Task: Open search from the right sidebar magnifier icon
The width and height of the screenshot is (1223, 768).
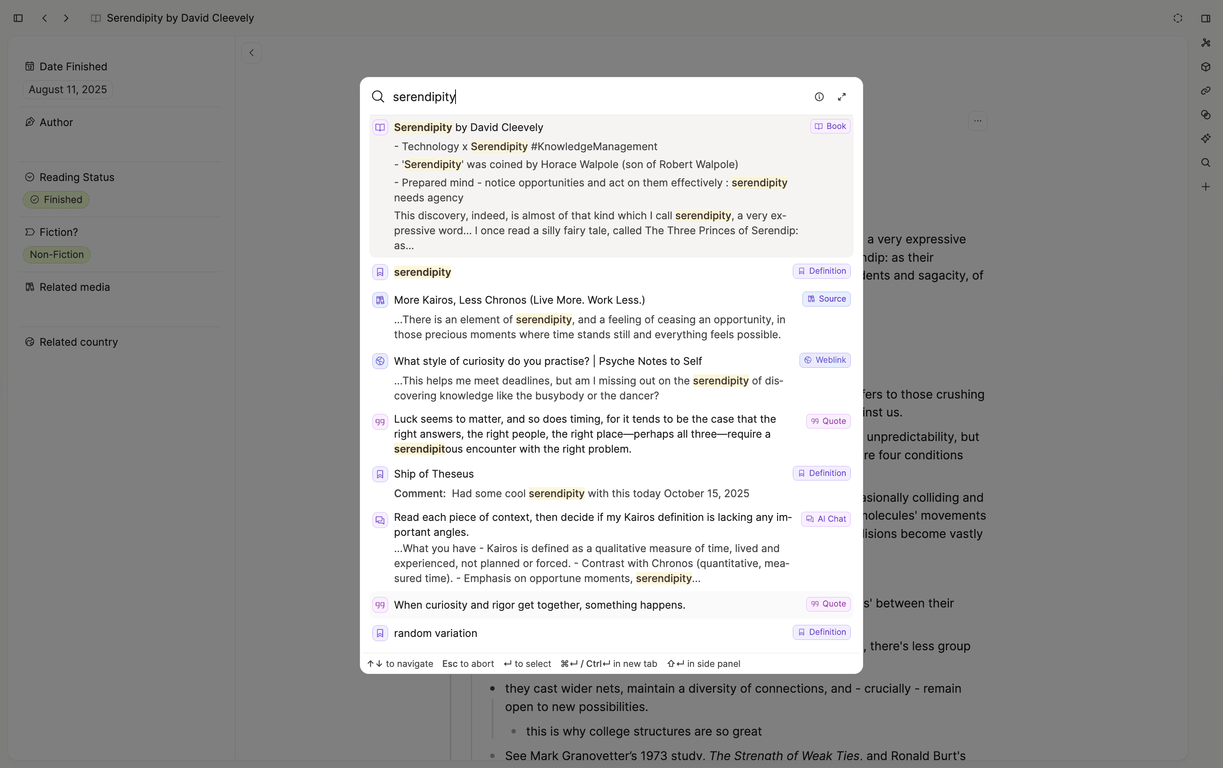Action: coord(1206,162)
